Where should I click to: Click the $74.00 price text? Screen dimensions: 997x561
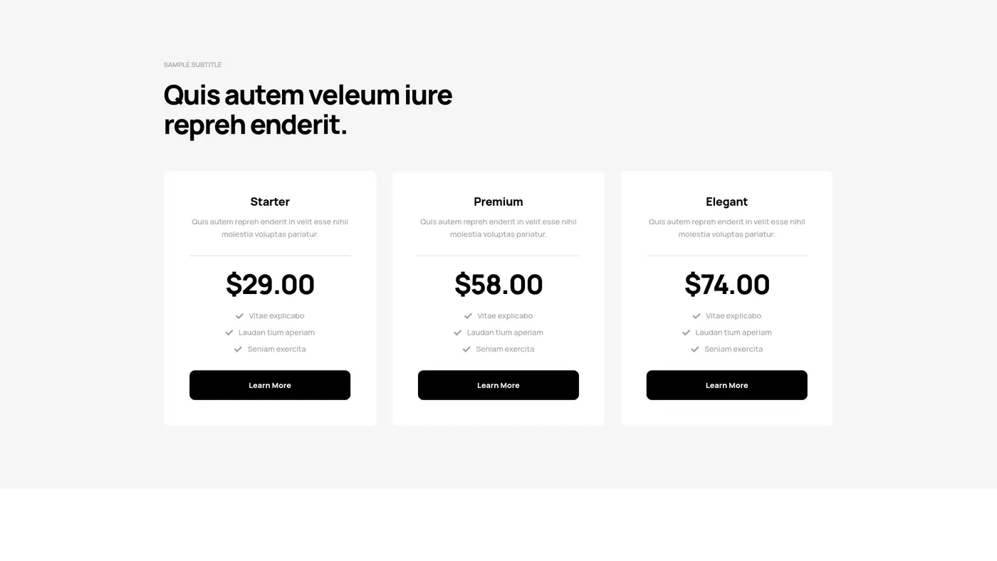[x=726, y=285]
